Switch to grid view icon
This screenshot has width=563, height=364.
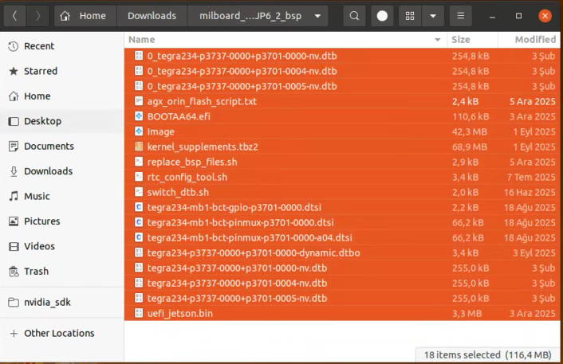point(410,16)
